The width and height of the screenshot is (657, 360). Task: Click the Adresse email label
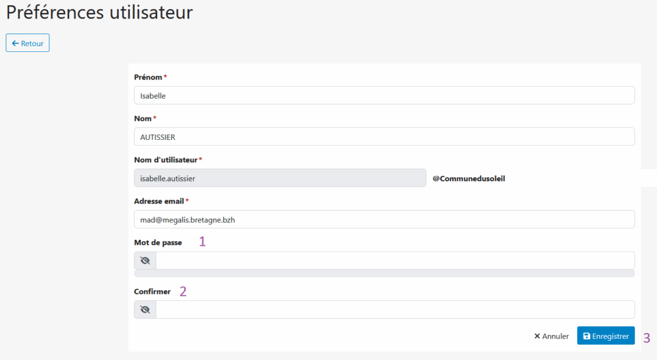[x=157, y=201]
